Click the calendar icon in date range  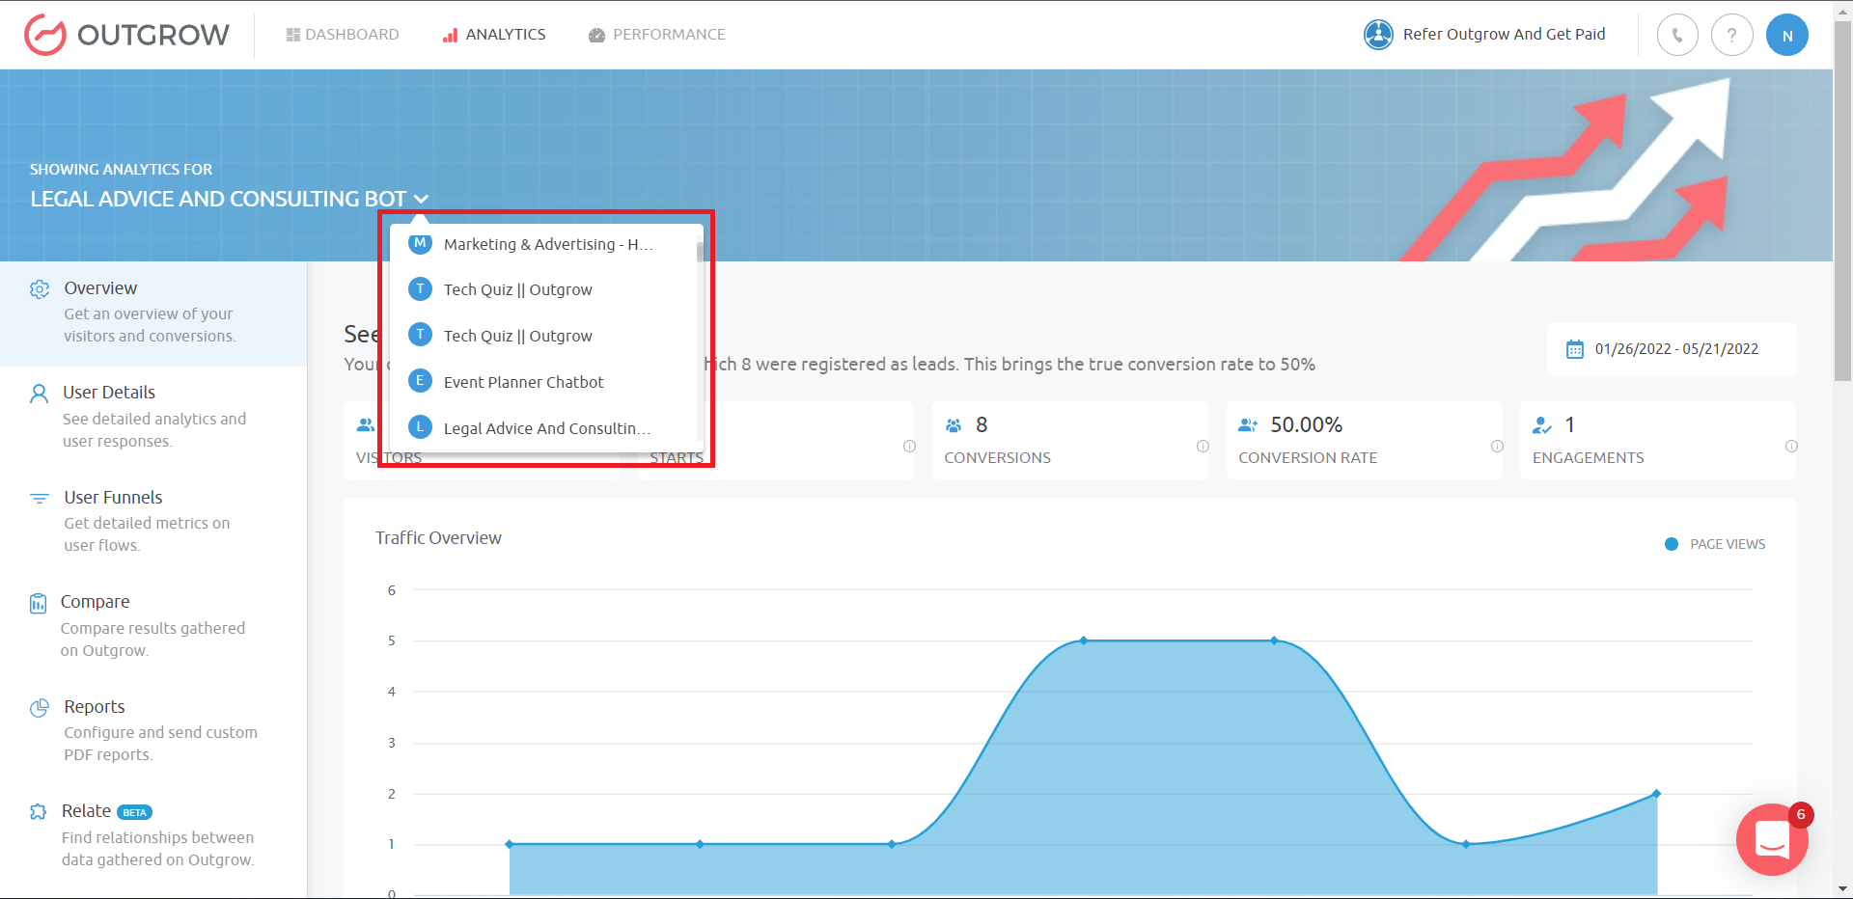click(x=1575, y=349)
